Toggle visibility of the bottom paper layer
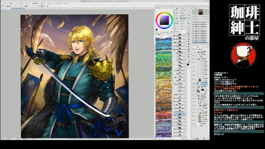The image size is (265, 149). tap(194, 124)
